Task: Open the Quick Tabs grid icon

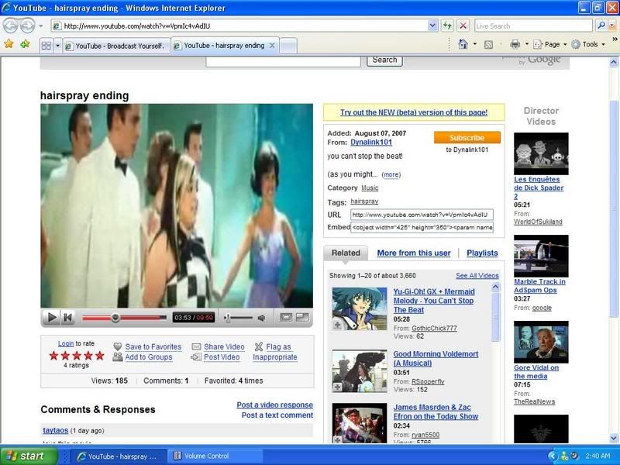Action: coord(46,46)
